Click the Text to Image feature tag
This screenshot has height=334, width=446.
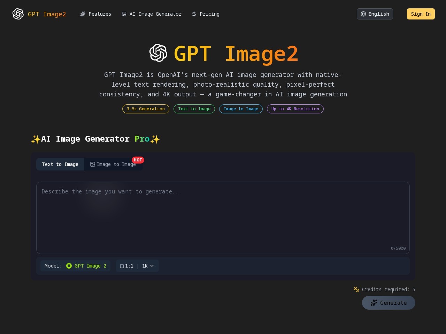point(194,109)
